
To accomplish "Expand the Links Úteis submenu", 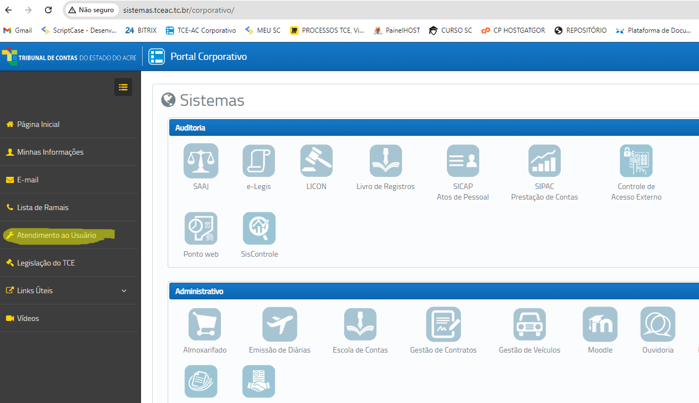I will pos(69,290).
